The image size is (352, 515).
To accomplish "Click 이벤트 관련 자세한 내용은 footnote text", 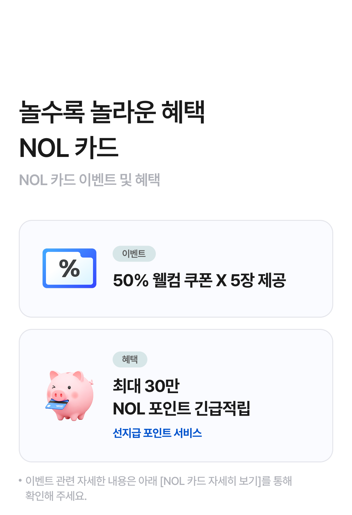I will (81, 481).
